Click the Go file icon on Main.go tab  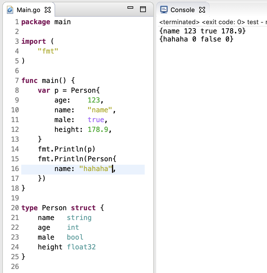[x=10, y=10]
